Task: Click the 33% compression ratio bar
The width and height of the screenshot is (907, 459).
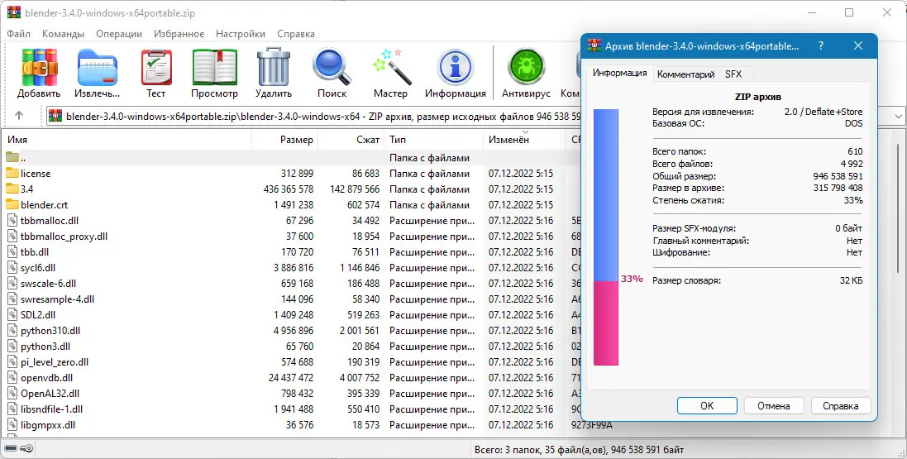Action: click(605, 237)
